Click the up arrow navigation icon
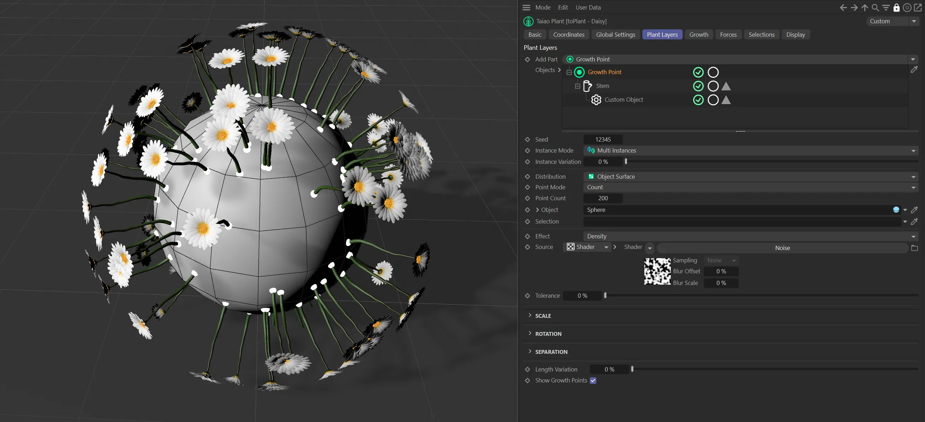Viewport: 925px width, 422px height. pos(865,7)
